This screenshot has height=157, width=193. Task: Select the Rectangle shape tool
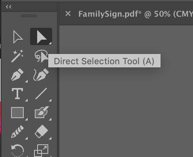[17, 113]
